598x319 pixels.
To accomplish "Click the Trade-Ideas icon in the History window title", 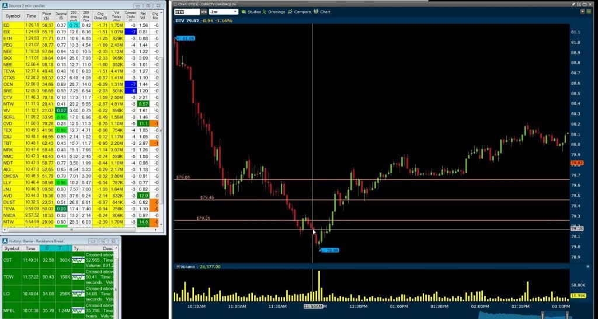I will (x=5, y=241).
